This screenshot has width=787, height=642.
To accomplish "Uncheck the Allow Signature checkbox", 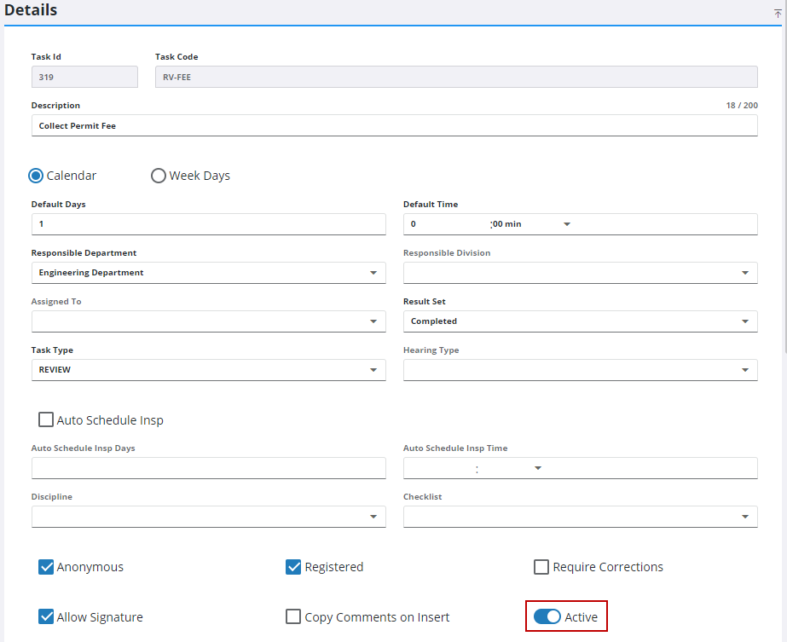I will pyautogui.click(x=46, y=616).
